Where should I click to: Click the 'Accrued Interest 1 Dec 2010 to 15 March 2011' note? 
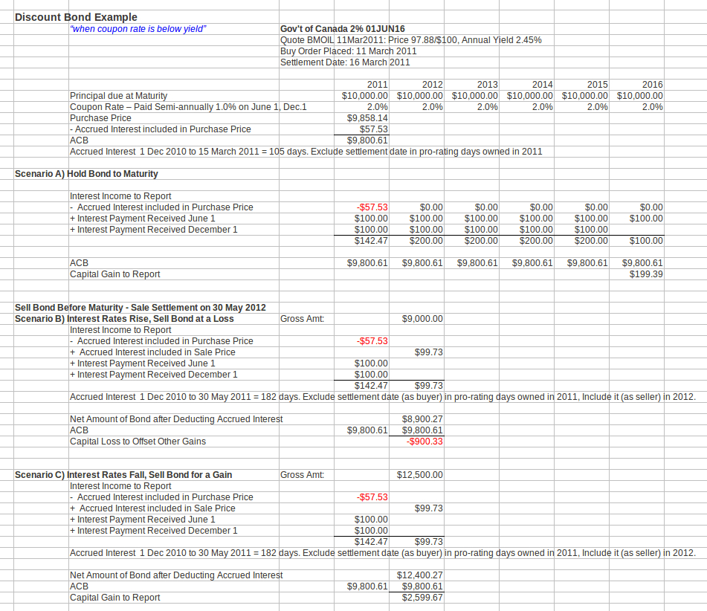point(306,152)
